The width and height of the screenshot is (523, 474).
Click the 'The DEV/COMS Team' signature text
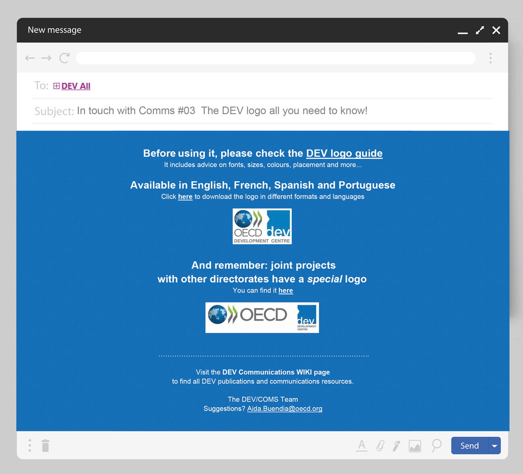click(263, 399)
